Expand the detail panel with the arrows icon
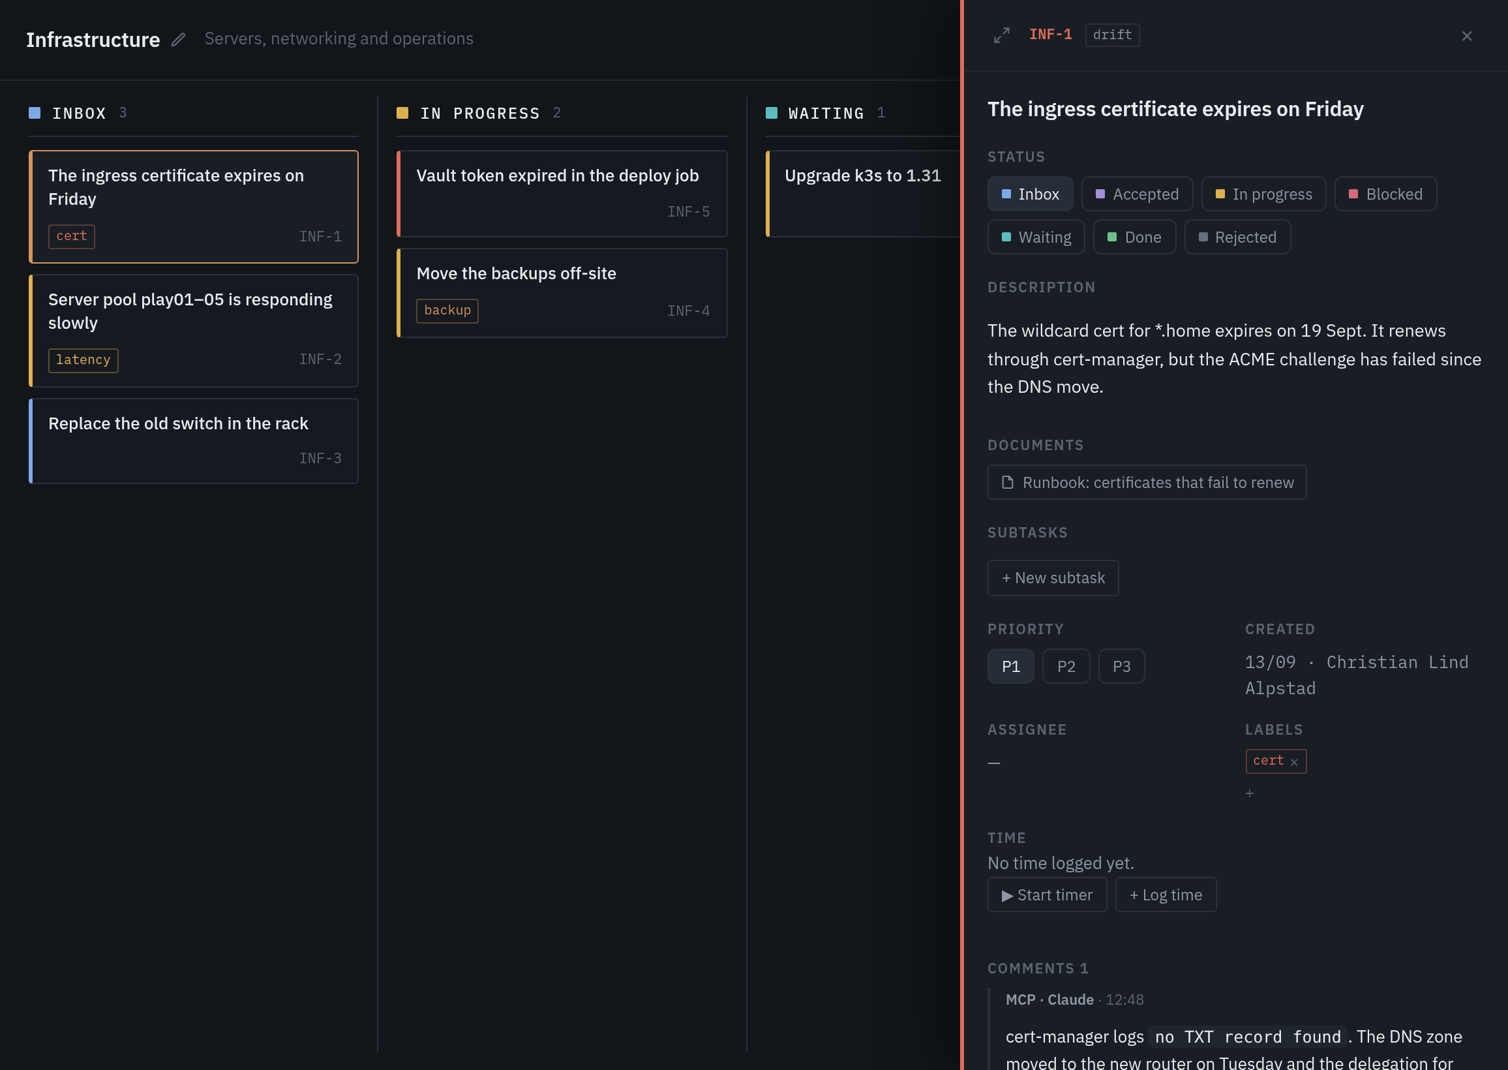1508x1070 pixels. click(1002, 36)
